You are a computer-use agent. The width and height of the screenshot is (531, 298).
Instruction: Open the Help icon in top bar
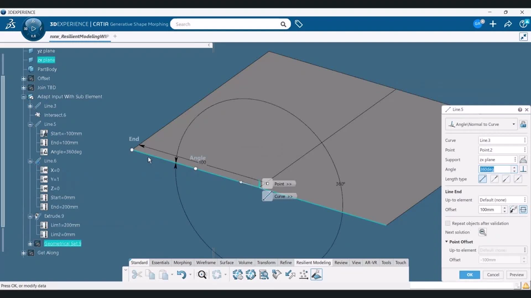click(523, 24)
